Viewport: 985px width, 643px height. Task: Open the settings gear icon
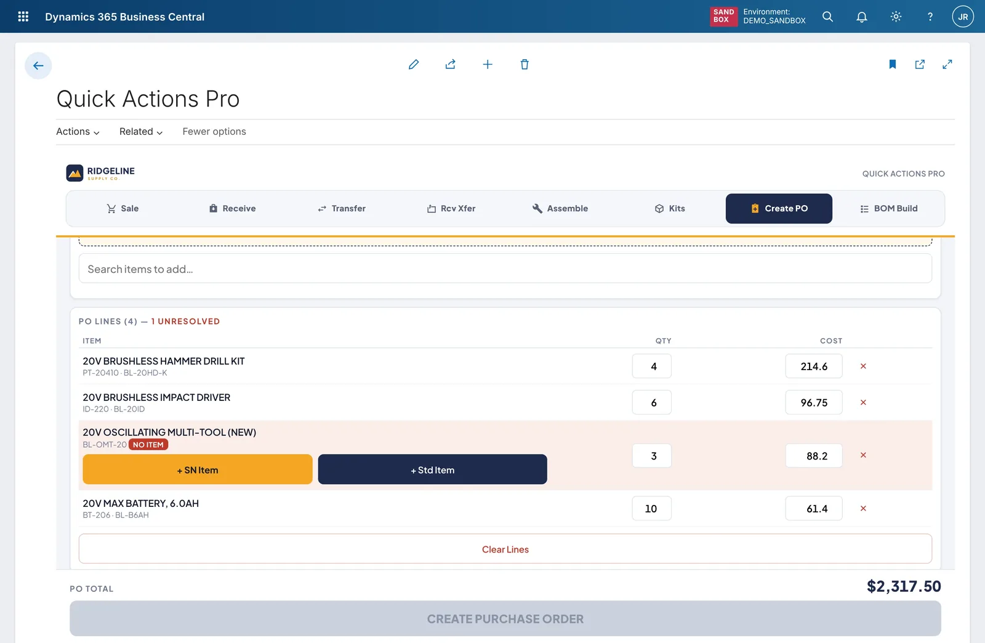(896, 17)
